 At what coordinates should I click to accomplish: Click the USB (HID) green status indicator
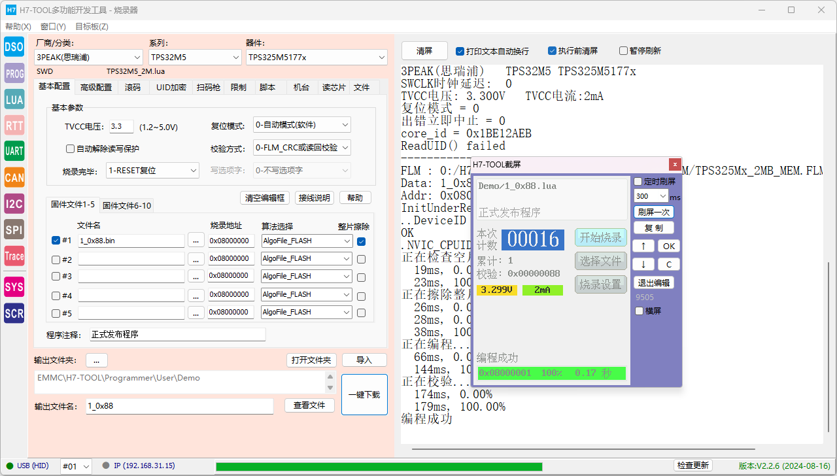tap(9, 466)
